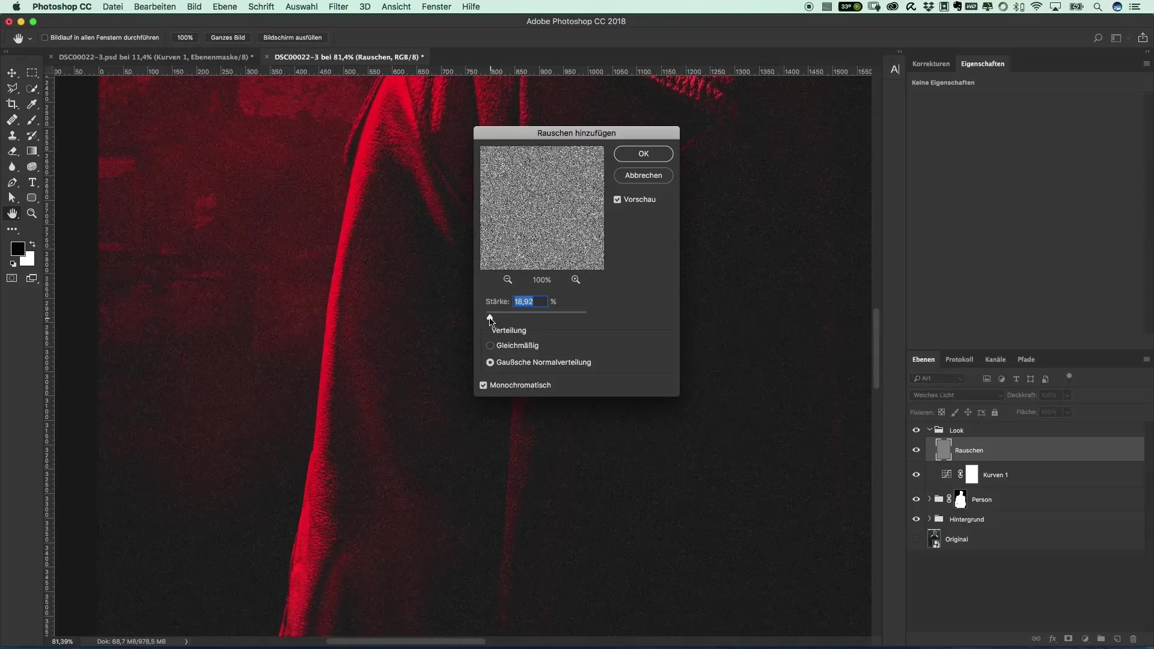The height and width of the screenshot is (649, 1154).
Task: Enable Bildlauf in allen Fenstern durchführen
Action: 44,37
